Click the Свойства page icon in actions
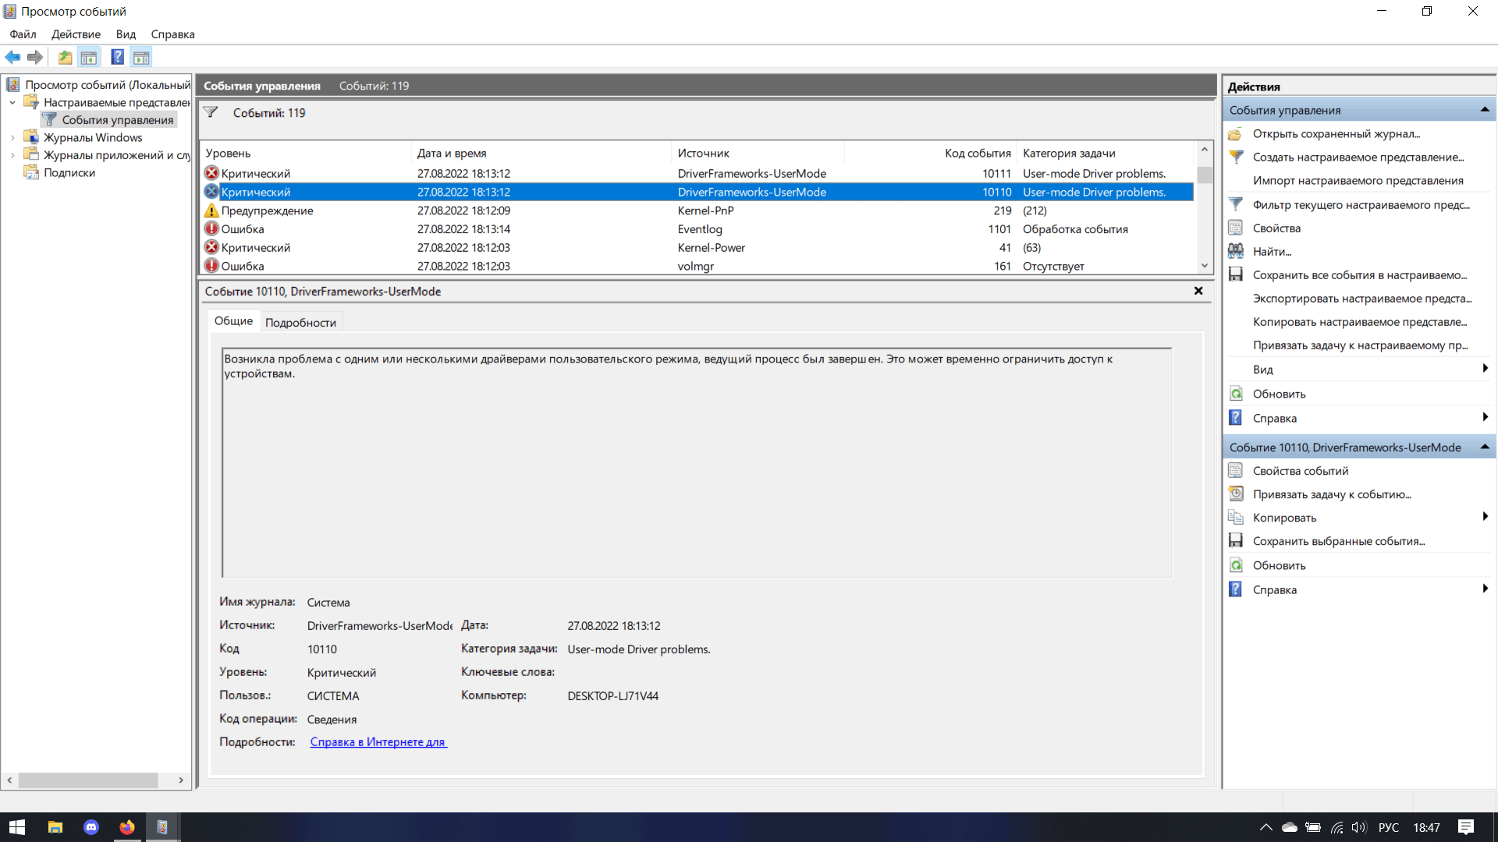 [x=1236, y=228]
